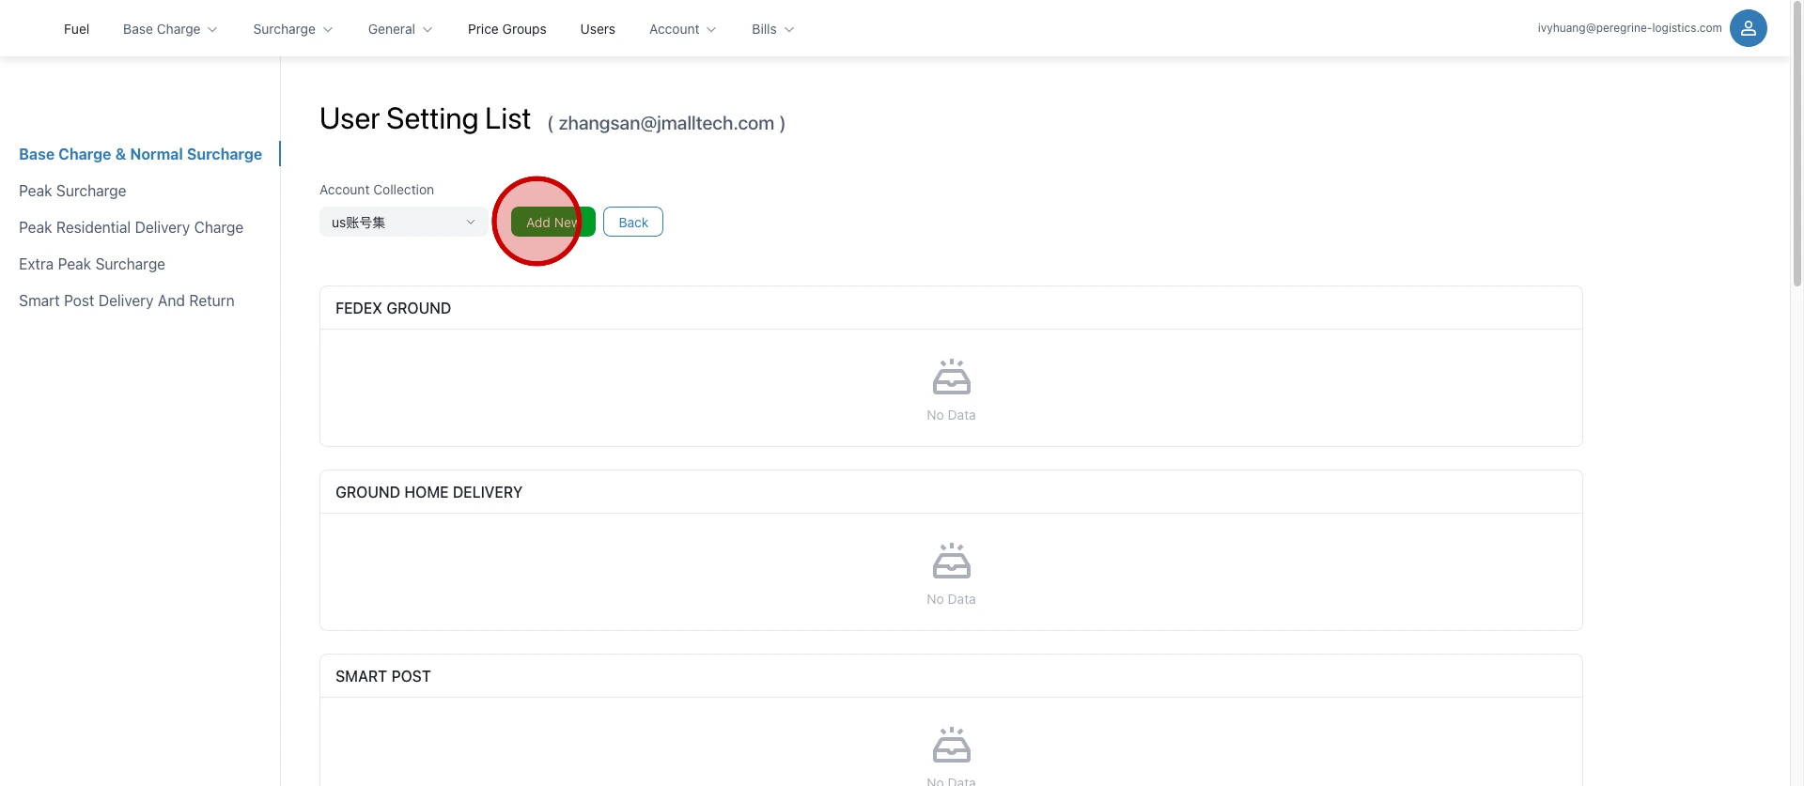Open the Price Groups page
The height and width of the screenshot is (786, 1804).
(506, 29)
